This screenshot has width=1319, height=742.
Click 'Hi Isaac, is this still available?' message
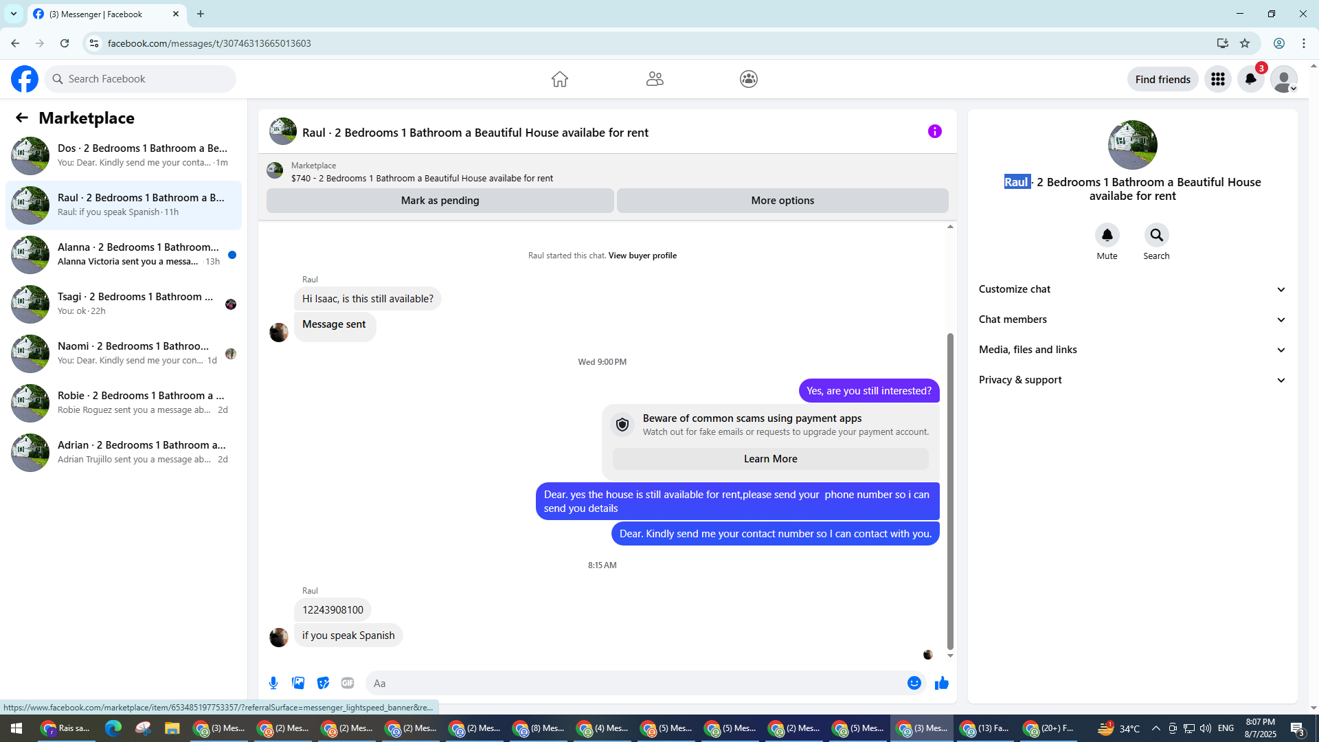tap(368, 299)
